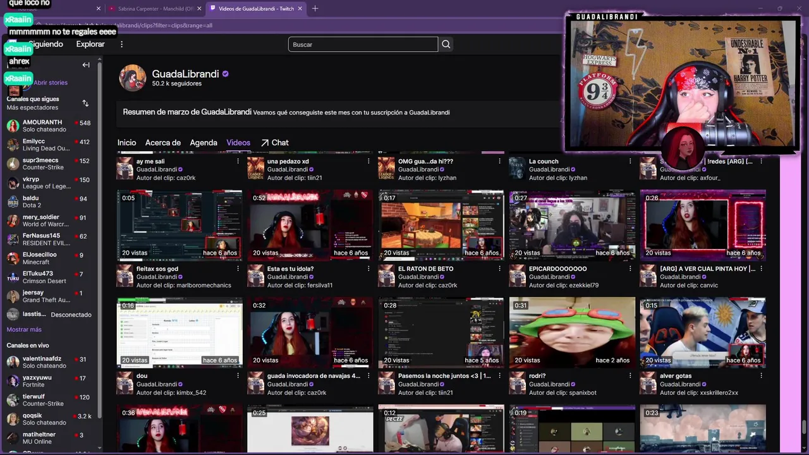
Task: Open options for clip 'dou'
Action: (238, 376)
